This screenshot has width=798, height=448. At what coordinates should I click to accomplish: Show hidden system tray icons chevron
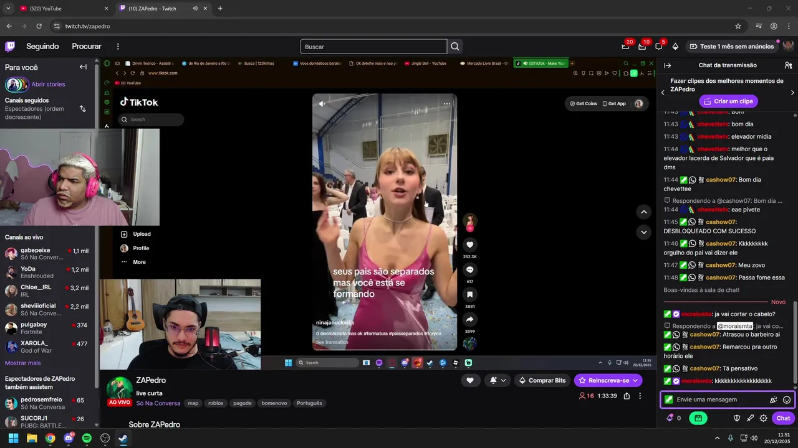pyautogui.click(x=717, y=438)
